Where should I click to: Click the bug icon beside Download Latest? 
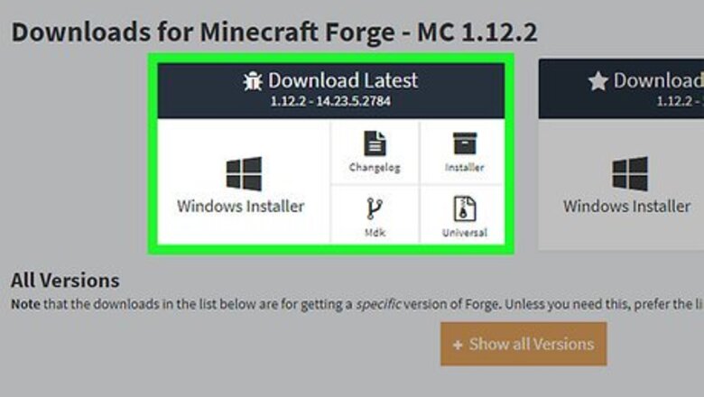253,81
